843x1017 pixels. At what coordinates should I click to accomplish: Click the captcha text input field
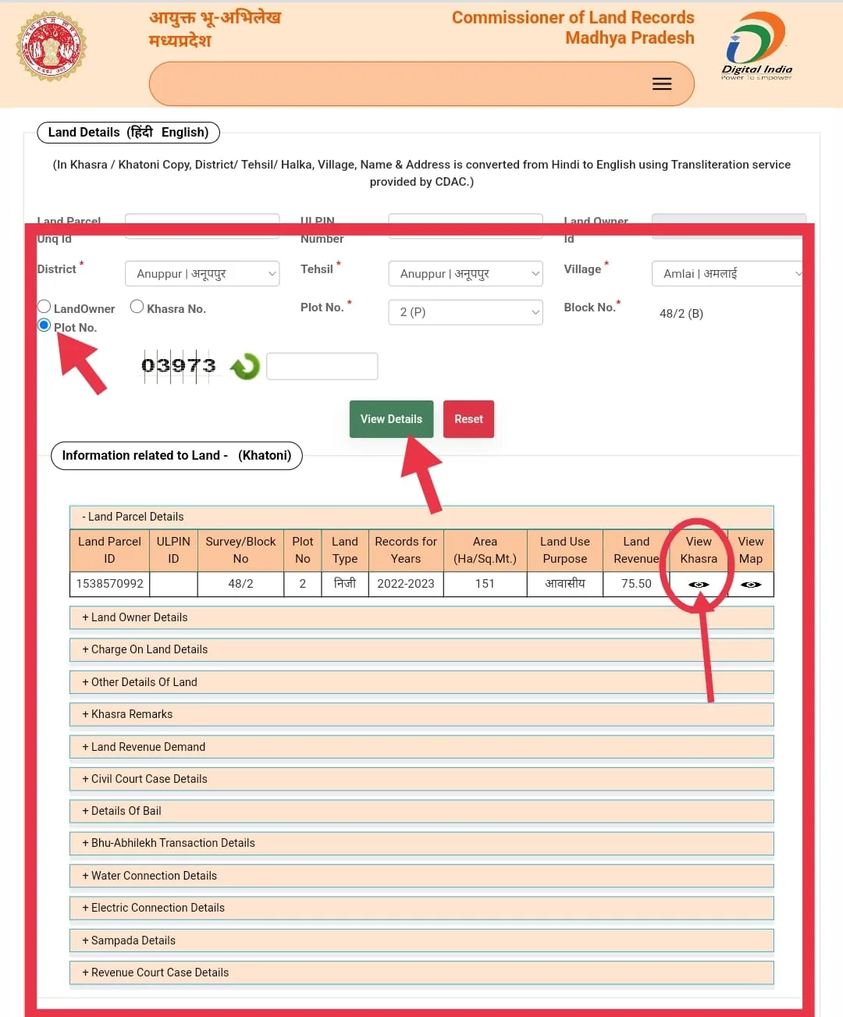coord(322,366)
